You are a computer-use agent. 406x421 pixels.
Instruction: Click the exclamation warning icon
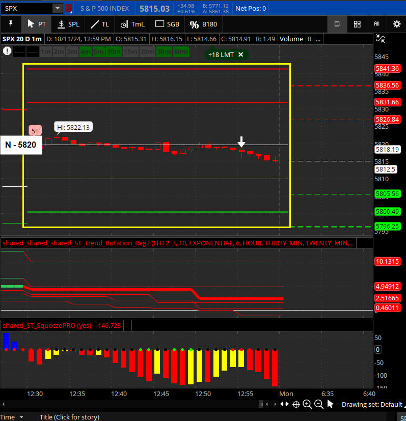(x=7, y=51)
